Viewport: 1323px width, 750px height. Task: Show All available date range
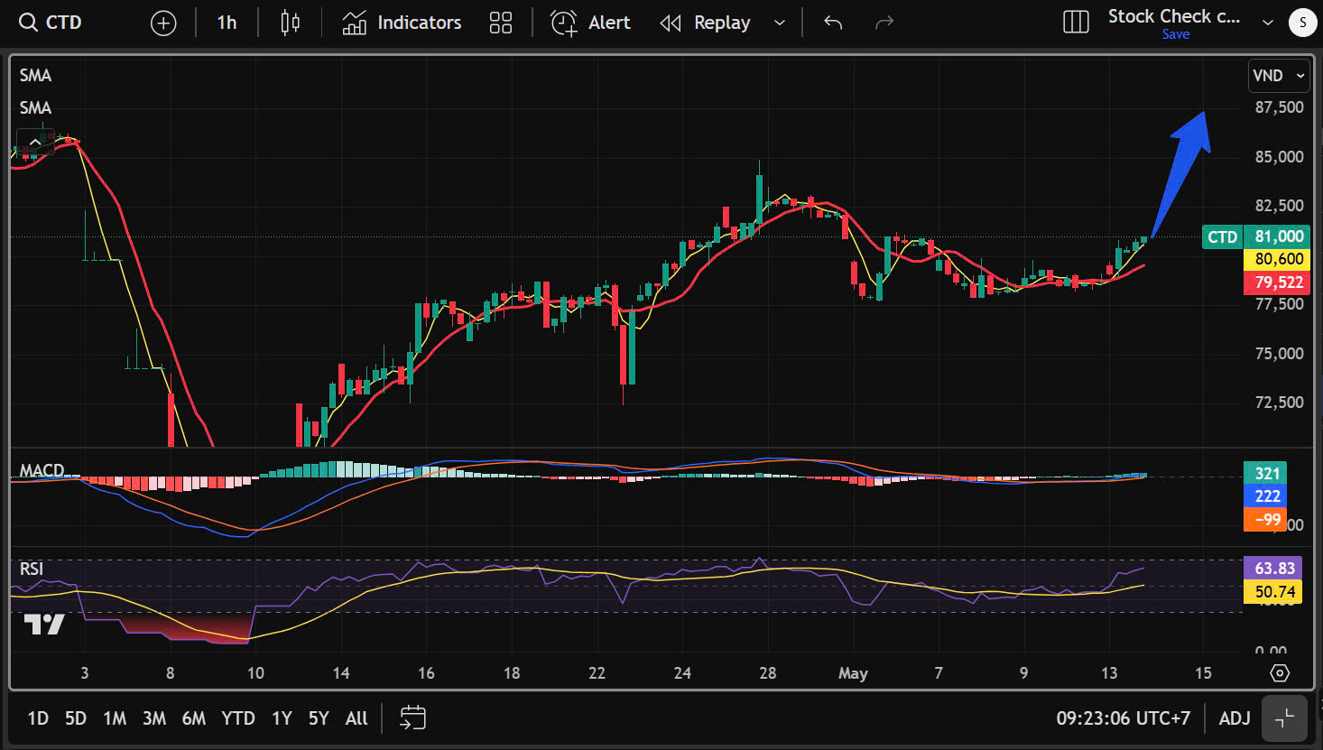[356, 718]
